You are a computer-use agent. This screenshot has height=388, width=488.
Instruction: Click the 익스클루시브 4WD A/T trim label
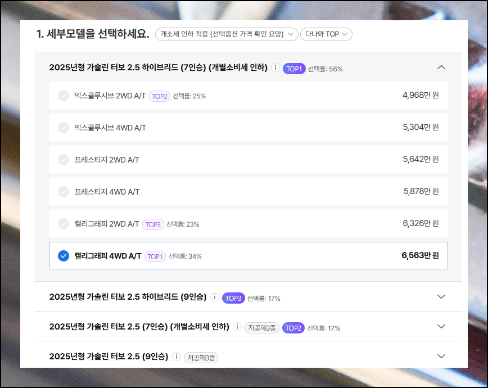point(110,128)
